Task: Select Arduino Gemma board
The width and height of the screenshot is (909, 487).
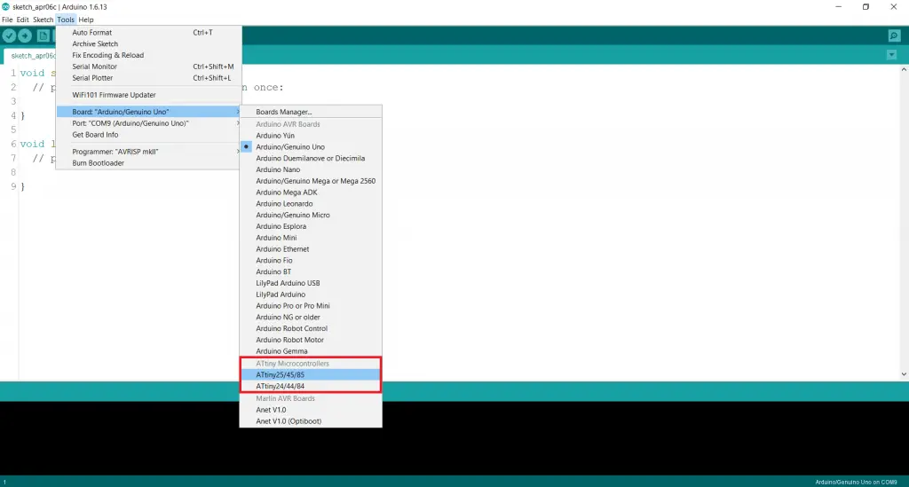Action: point(311,351)
